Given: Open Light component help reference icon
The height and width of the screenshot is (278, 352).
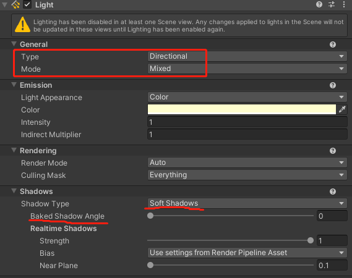Looking at the screenshot, I should pyautogui.click(x=319, y=4).
